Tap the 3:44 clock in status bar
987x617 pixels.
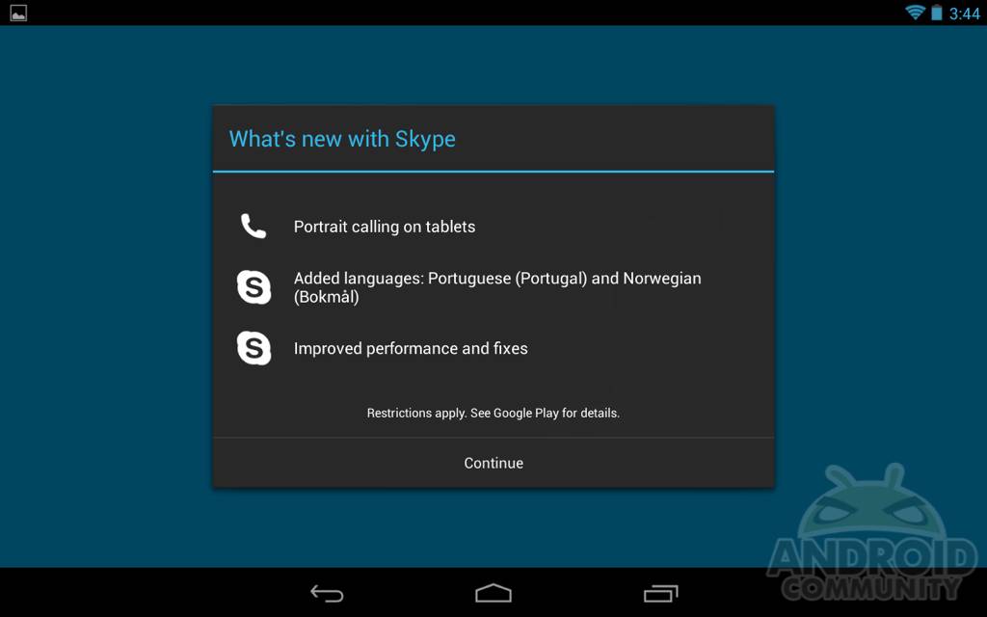click(964, 13)
